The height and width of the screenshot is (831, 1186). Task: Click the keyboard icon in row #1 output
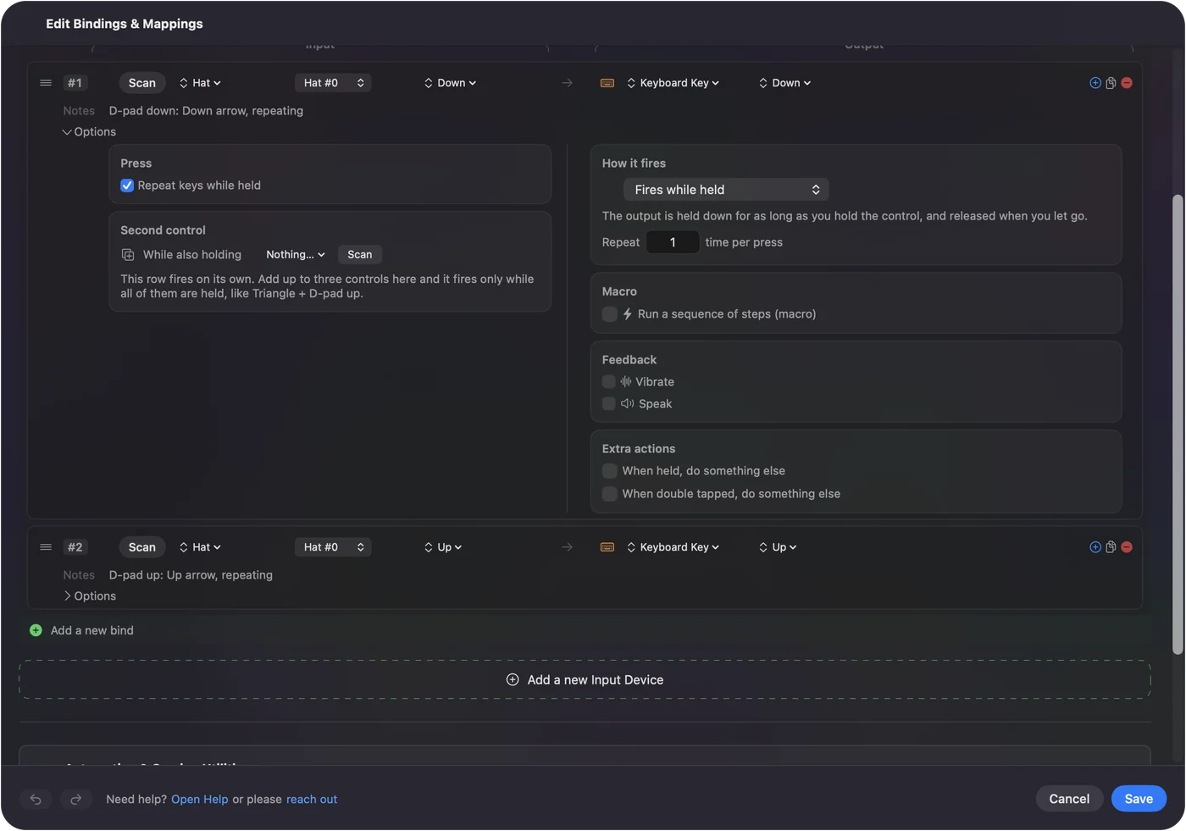pyautogui.click(x=607, y=83)
